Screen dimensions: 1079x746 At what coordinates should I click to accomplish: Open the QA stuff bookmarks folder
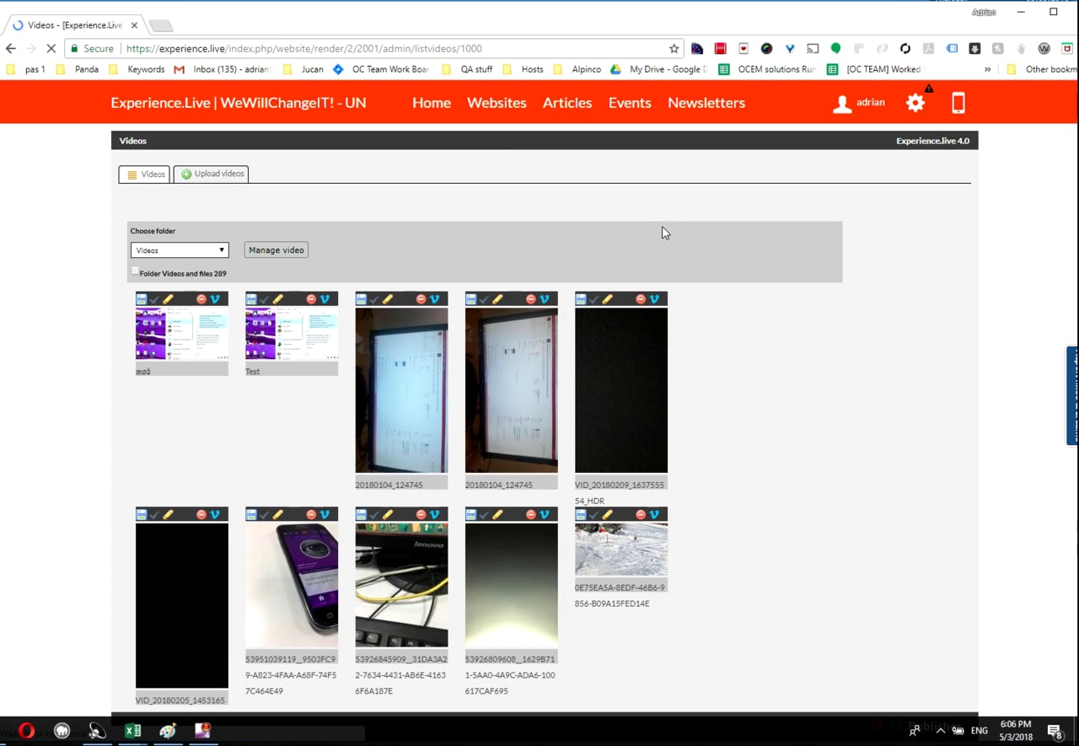tap(468, 69)
